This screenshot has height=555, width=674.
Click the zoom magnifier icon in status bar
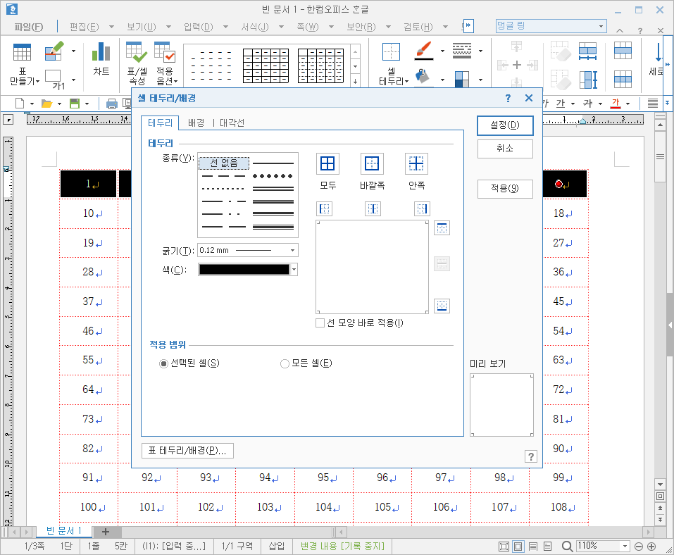[567, 546]
